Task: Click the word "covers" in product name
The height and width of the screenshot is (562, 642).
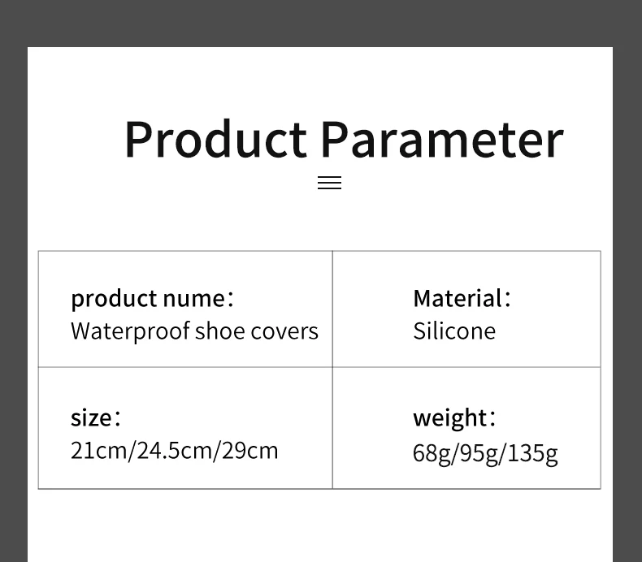Action: tap(284, 331)
